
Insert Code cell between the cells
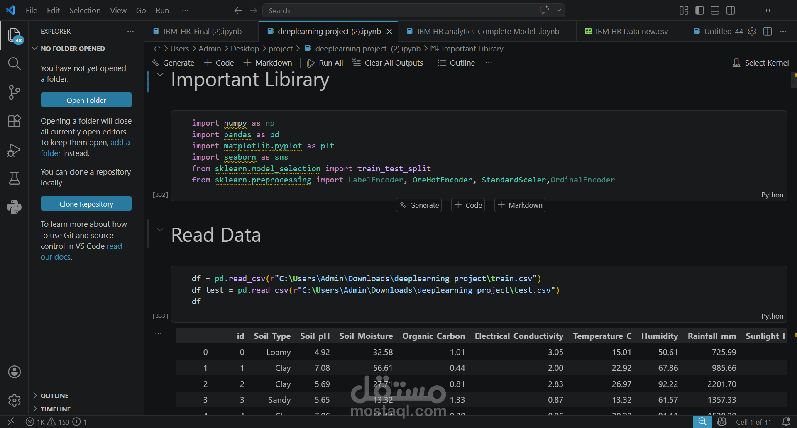[x=468, y=205]
